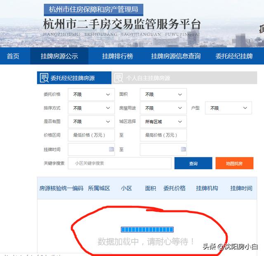The width and height of the screenshot is (264, 256).
Task: Open 城区选择 dropdown showing 所有区域
Action: pyautogui.click(x=163, y=122)
